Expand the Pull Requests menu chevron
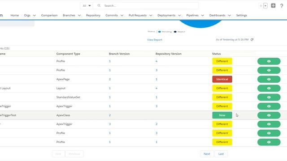This screenshot has height=161, width=287. tap(151, 16)
